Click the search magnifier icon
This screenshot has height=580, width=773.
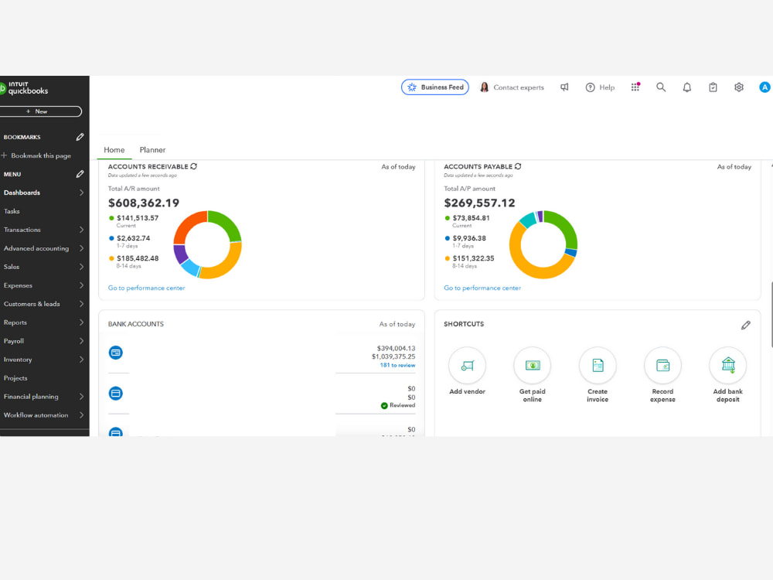pos(661,87)
